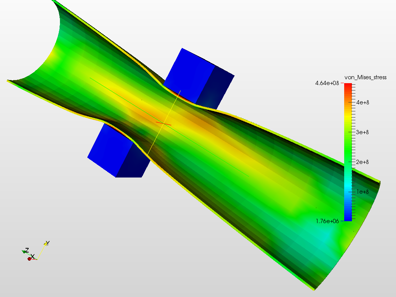Screen dimensions: 396x297
Task: Click the stress color scale bar
Action: pyautogui.click(x=348, y=152)
